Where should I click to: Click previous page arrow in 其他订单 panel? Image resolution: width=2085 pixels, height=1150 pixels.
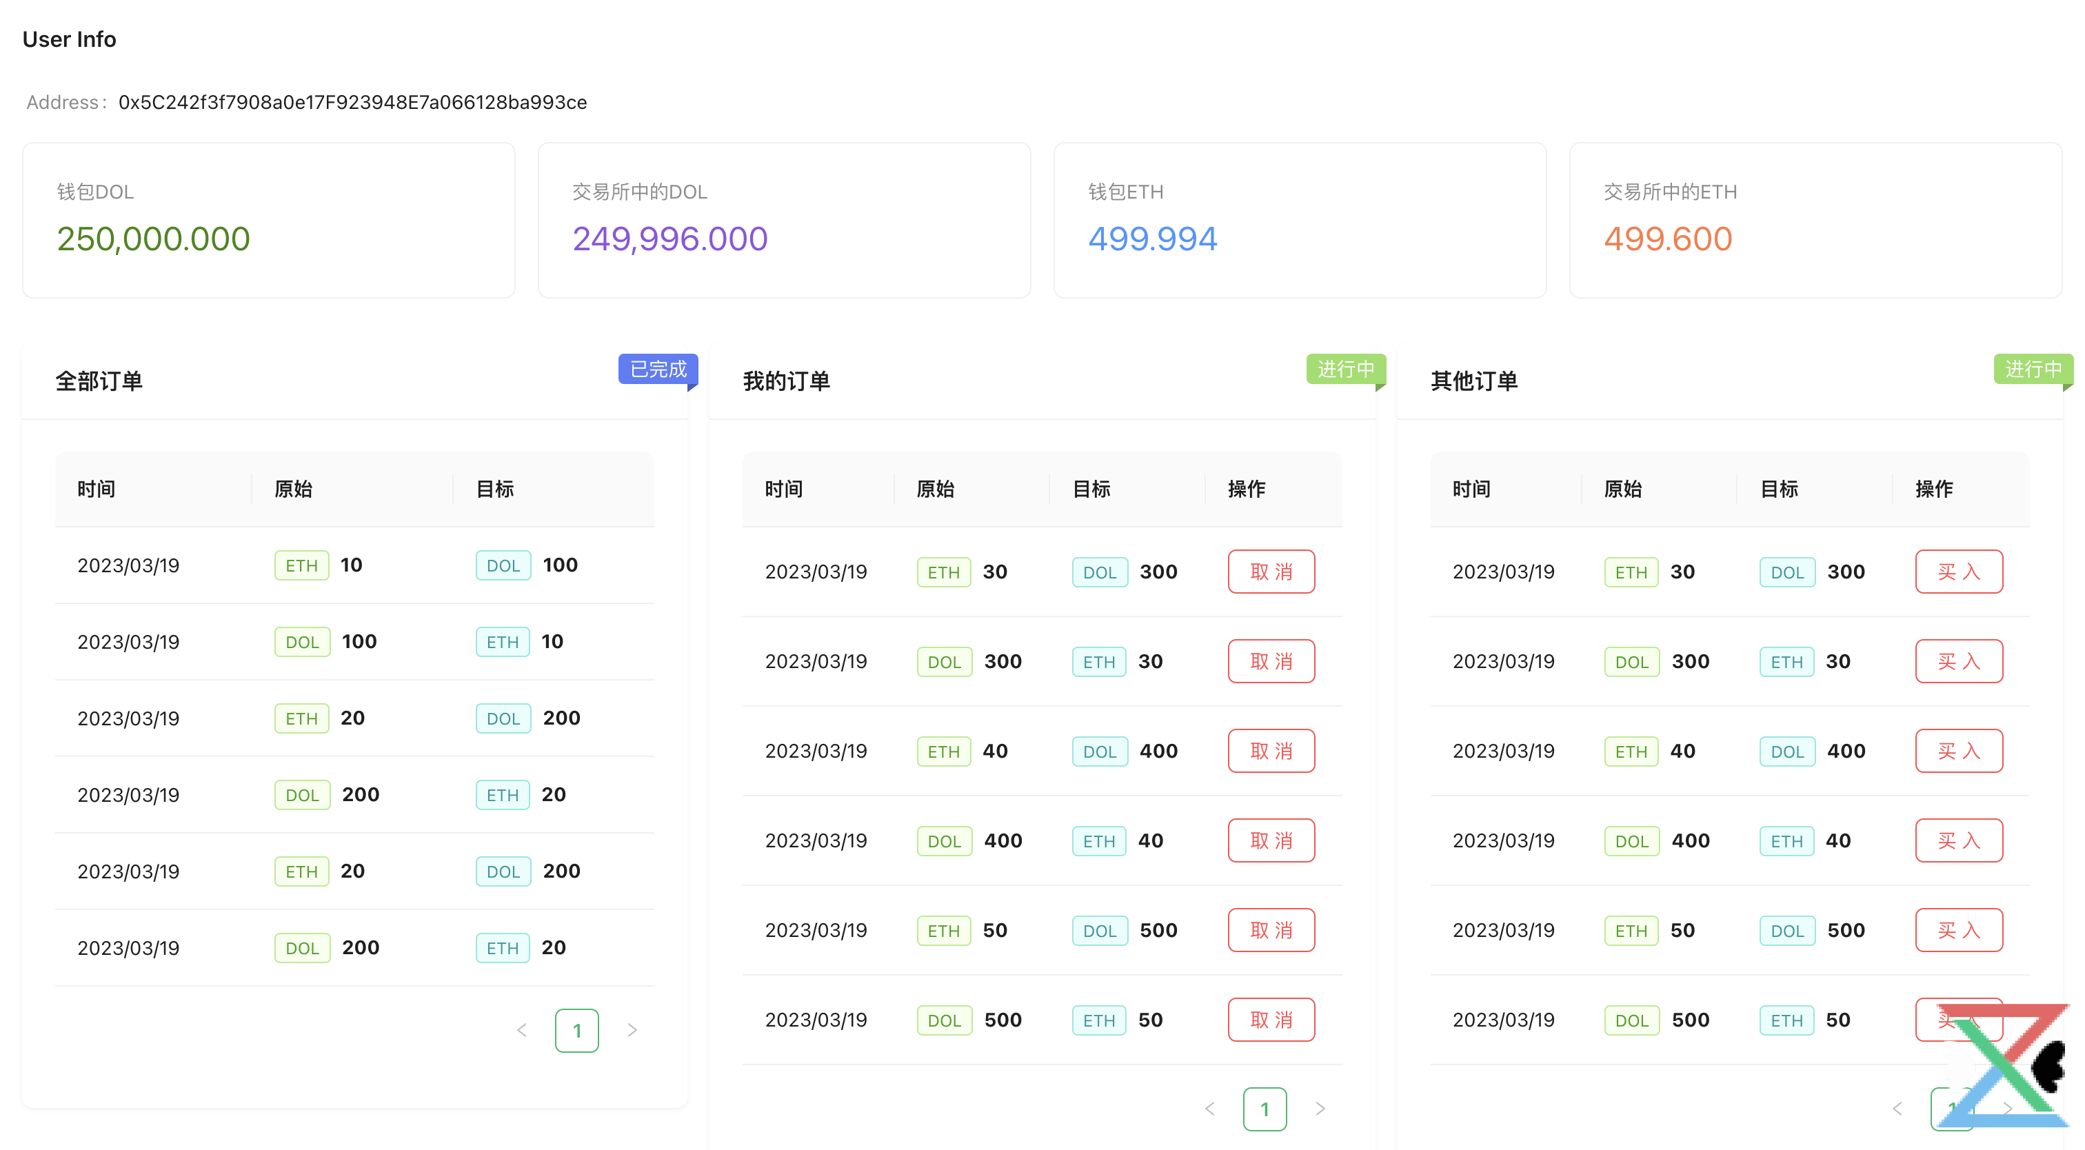(x=1897, y=1109)
